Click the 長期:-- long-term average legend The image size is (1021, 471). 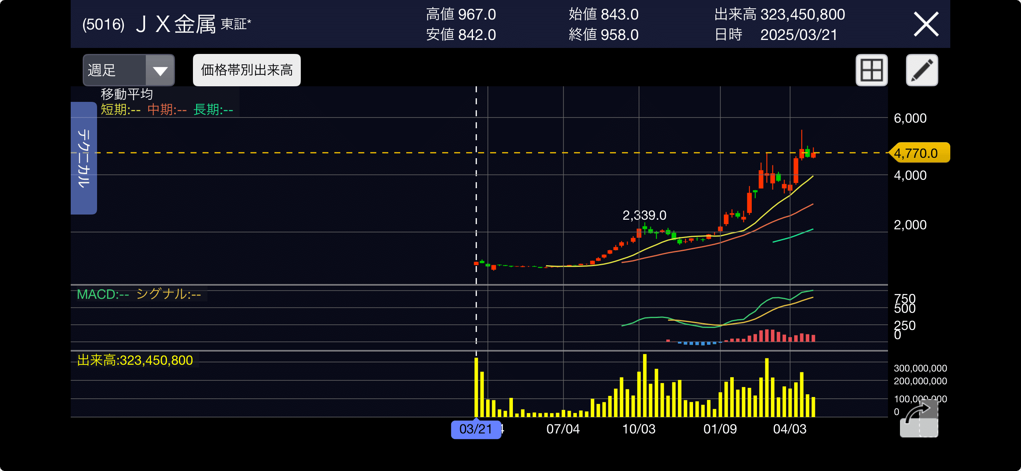point(213,109)
